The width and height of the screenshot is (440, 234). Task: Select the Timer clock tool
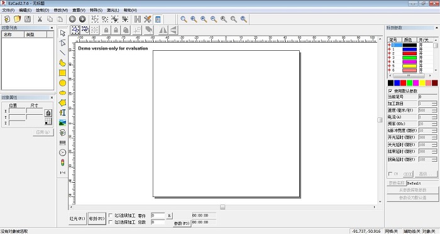pyautogui.click(x=63, y=152)
